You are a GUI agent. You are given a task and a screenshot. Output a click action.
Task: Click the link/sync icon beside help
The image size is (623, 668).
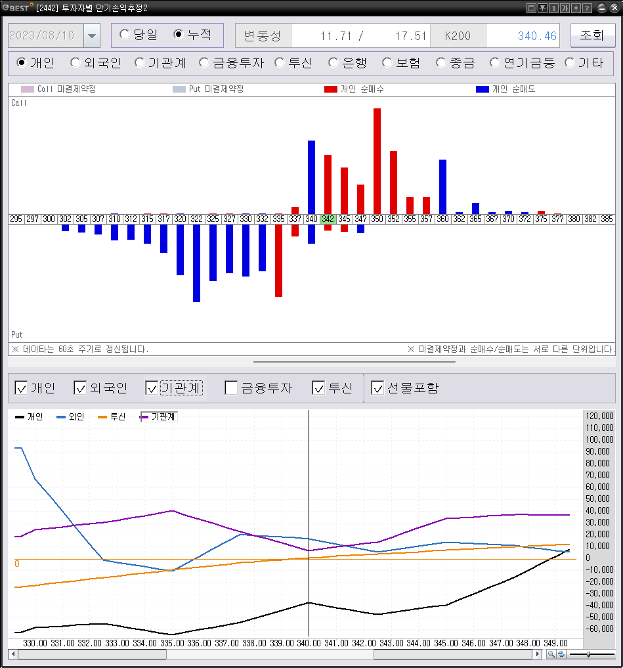click(x=575, y=8)
